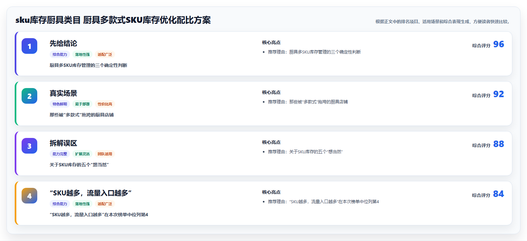Click description "SKU越多，流量入口越多"在本次榜单中位列第4 under rank 4 title

point(99,215)
